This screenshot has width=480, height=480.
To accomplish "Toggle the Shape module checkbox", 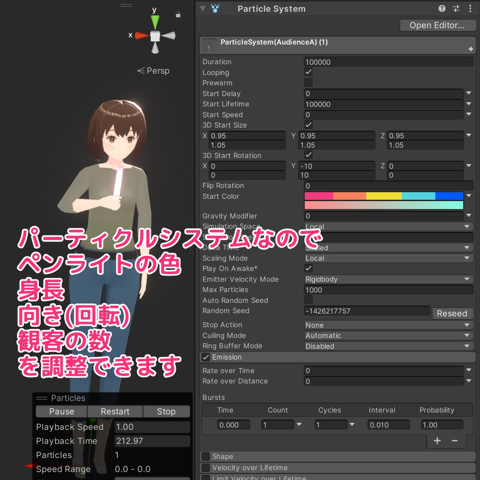I will [205, 456].
